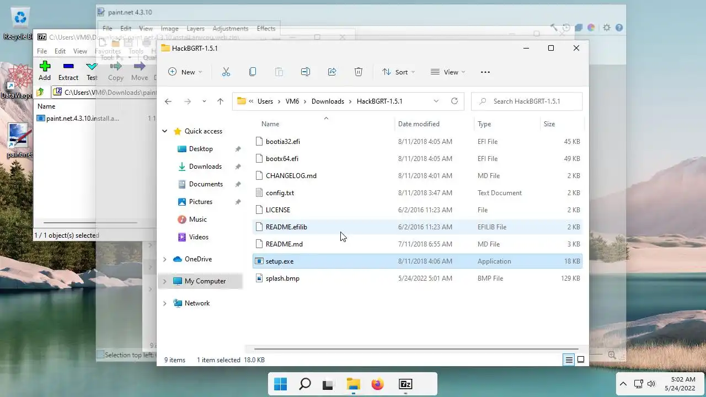706x397 pixels.
Task: Open File Explorer taskbar icon
Action: click(x=353, y=384)
